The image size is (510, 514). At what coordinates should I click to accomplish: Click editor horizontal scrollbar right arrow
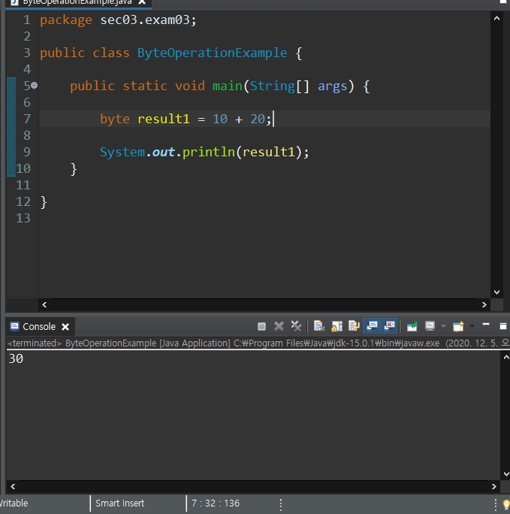[484, 305]
